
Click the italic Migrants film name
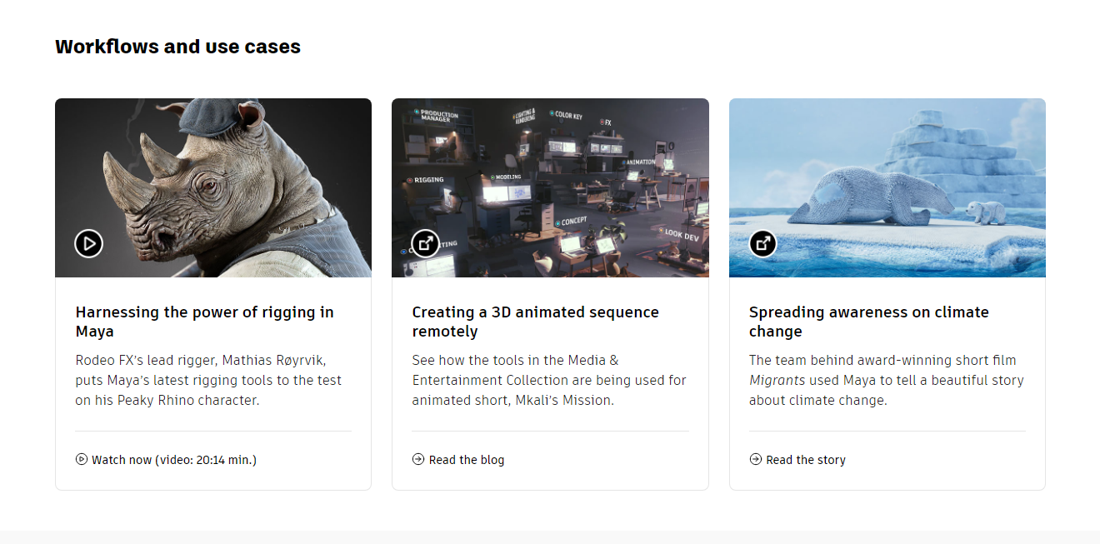point(777,380)
